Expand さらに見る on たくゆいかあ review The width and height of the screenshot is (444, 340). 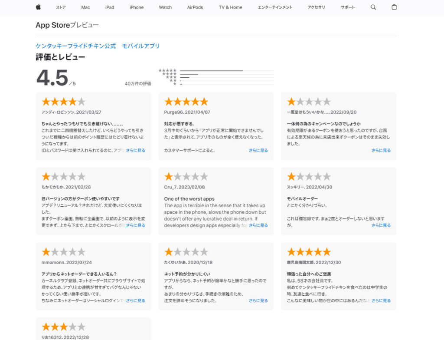(258, 300)
